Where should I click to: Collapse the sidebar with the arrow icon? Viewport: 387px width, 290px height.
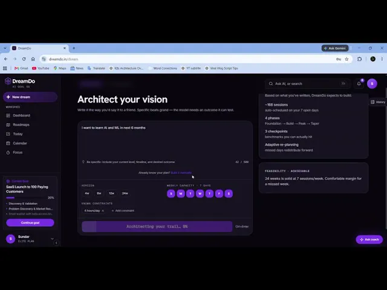(x=56, y=243)
